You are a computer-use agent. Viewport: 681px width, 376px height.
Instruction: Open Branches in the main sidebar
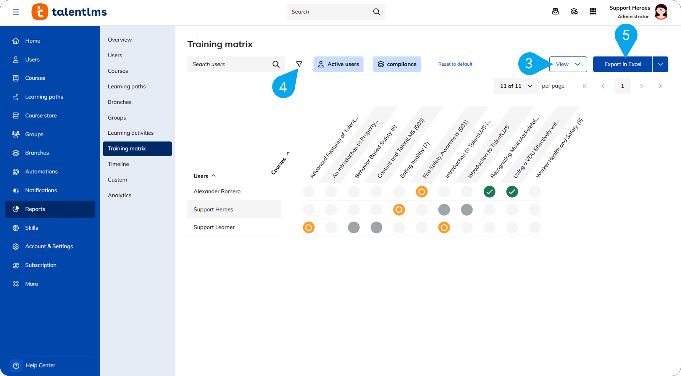coord(50,153)
